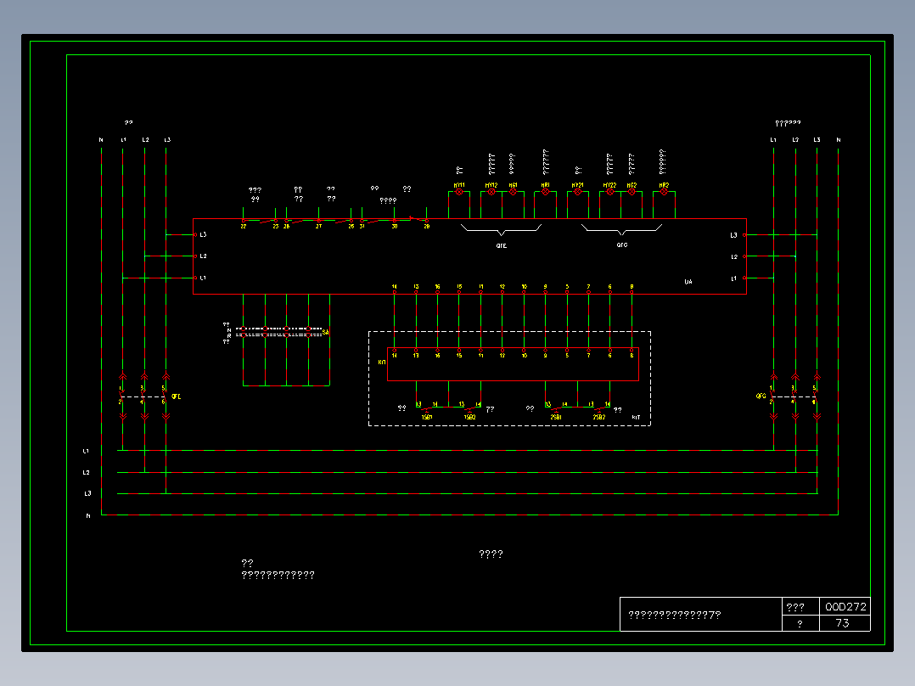Select terminal 22 on top of UA block
Image resolution: width=915 pixels, height=686 pixels.
244,226
